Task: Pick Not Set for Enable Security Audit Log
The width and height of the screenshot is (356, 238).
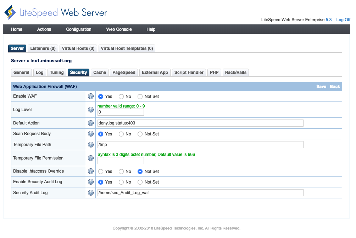Action: pos(140,182)
